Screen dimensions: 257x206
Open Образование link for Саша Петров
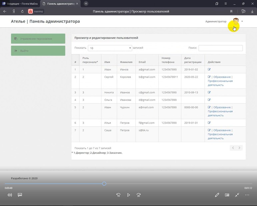coord(222,130)
